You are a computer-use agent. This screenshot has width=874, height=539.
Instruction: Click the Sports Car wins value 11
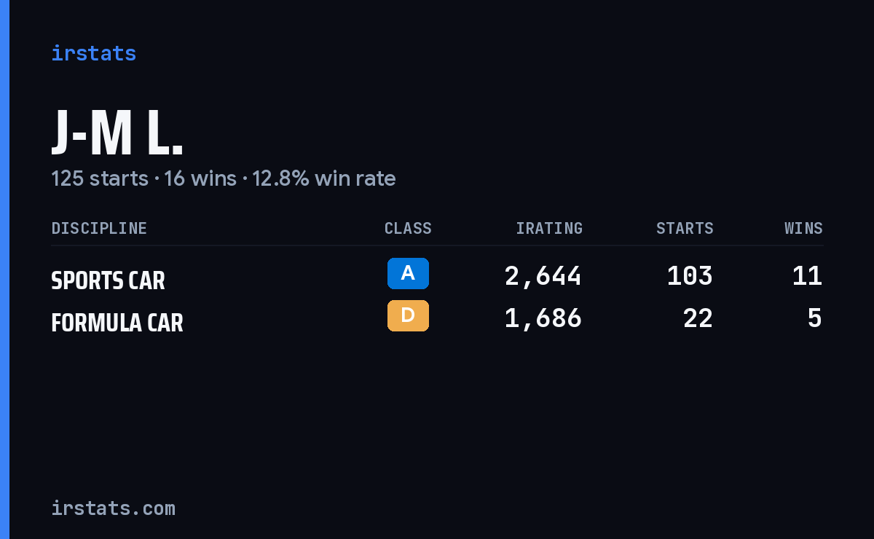[807, 276]
